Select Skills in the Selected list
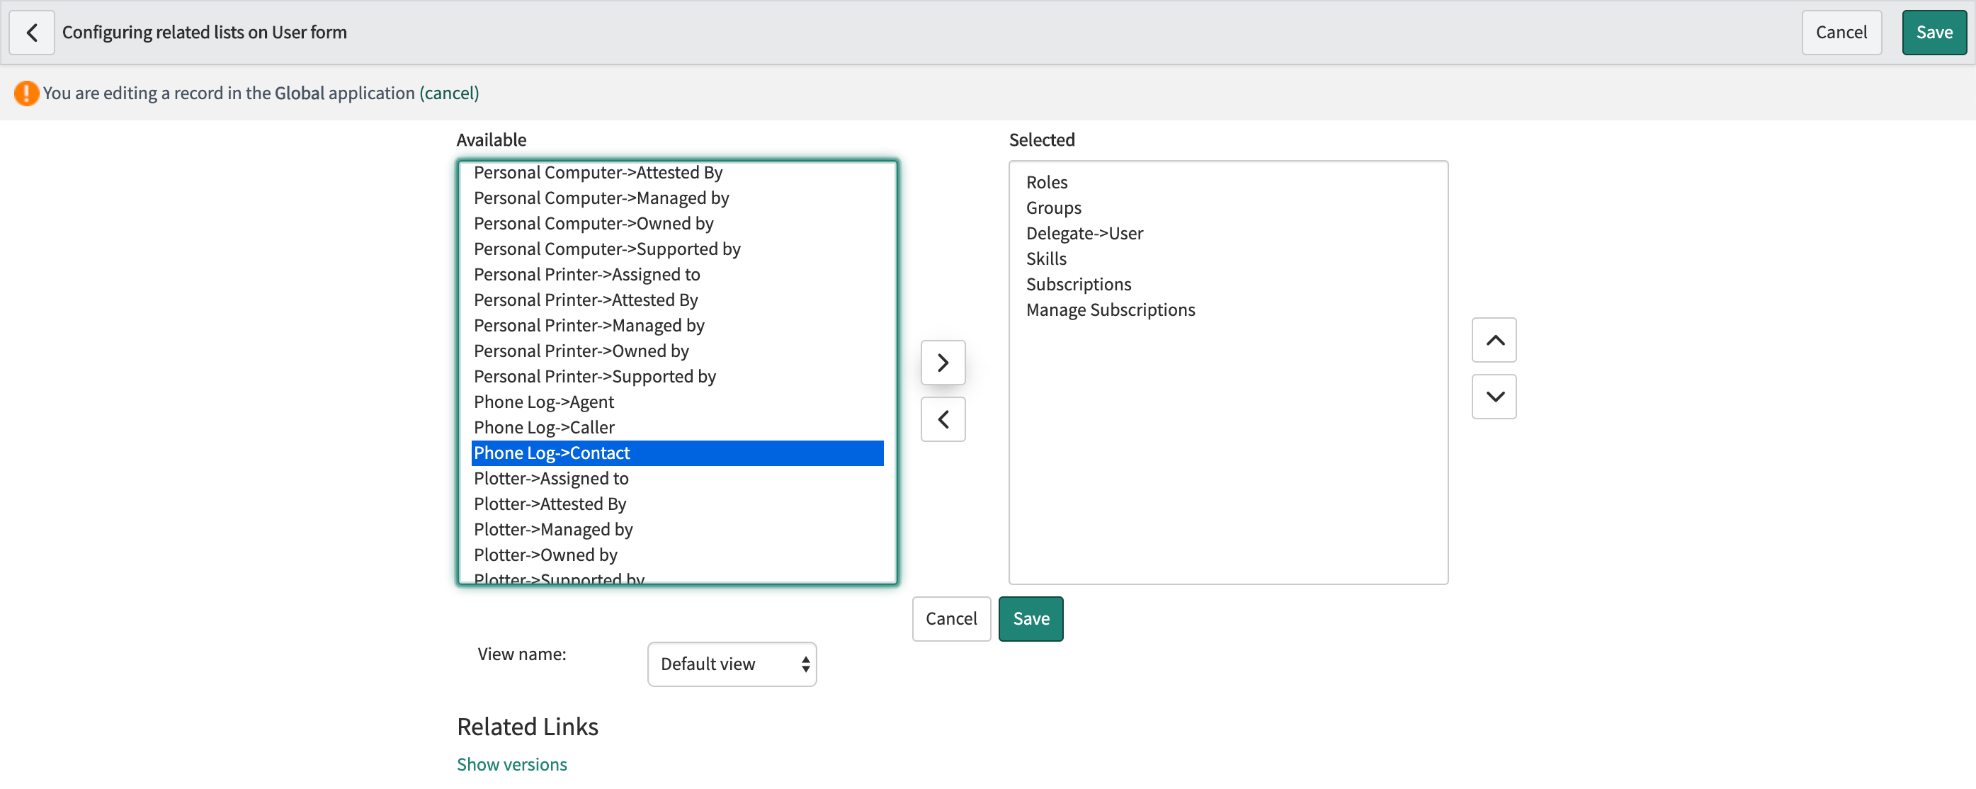 [x=1045, y=259]
